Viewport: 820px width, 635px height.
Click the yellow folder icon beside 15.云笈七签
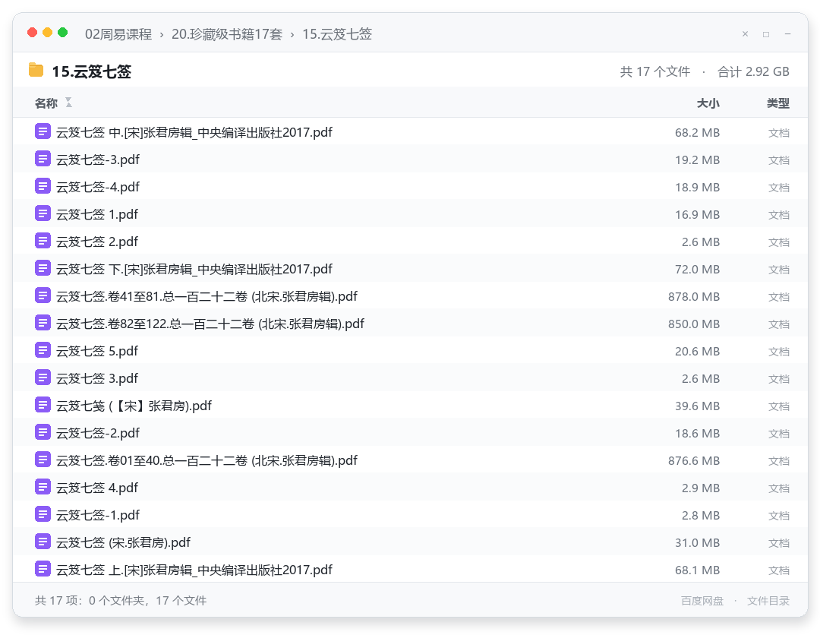pos(36,70)
